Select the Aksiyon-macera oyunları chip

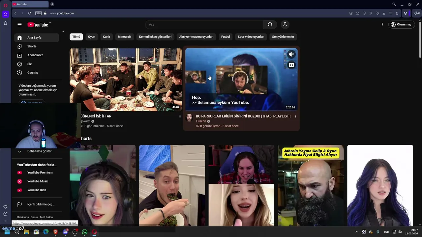click(x=196, y=37)
